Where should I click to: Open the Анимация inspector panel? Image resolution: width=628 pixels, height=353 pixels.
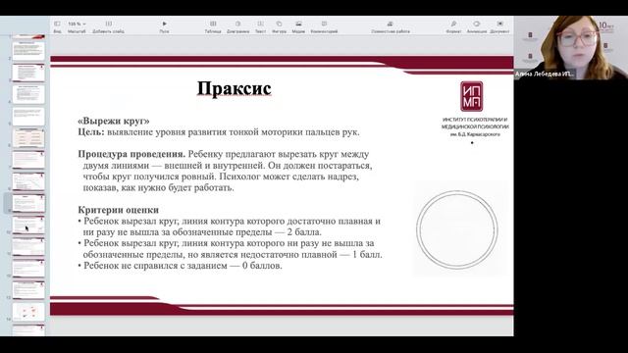coord(477,26)
